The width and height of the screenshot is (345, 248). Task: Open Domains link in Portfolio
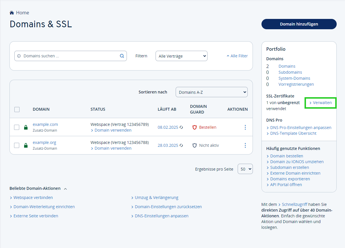click(x=287, y=66)
